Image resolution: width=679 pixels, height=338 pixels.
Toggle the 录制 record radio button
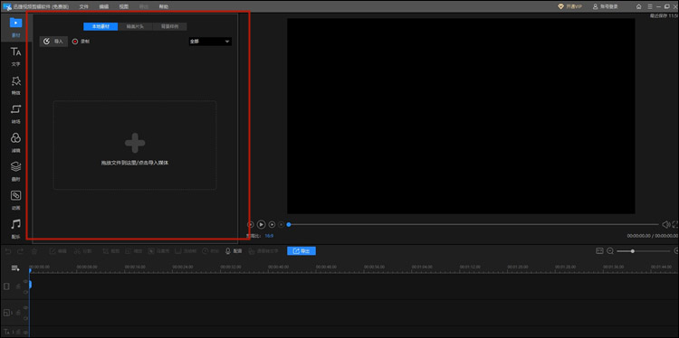[x=75, y=42]
